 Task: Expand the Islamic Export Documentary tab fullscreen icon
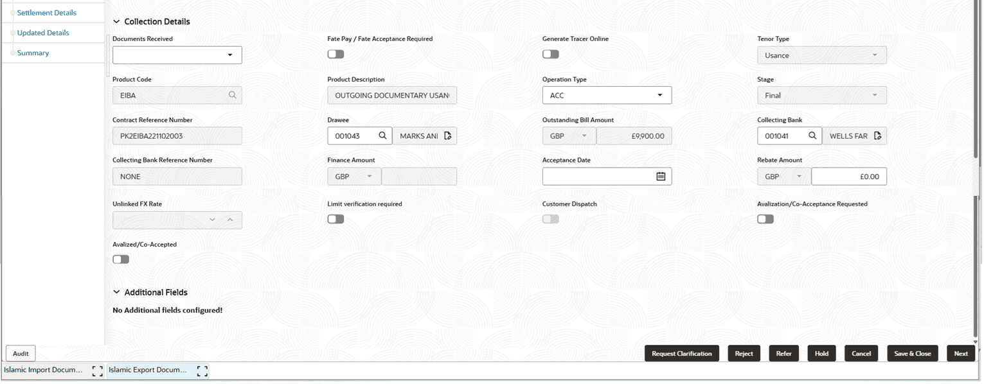coord(202,371)
